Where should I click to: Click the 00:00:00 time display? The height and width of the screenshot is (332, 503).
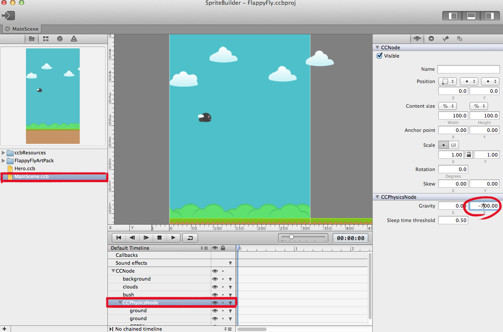pyautogui.click(x=351, y=238)
